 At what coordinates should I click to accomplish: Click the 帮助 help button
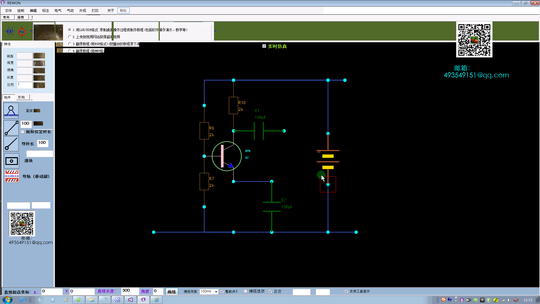[x=123, y=11]
